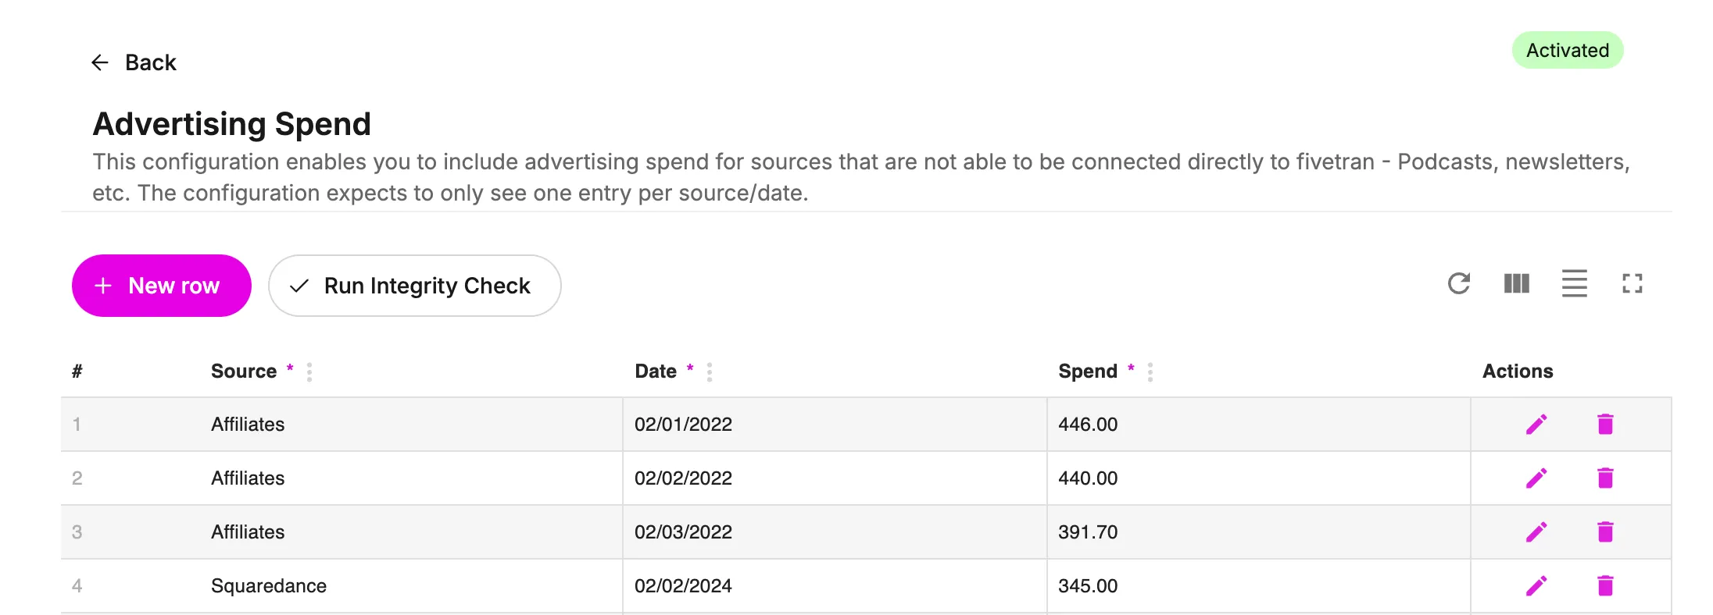This screenshot has width=1713, height=615.
Task: Edit the 02/02/2022 Affiliates row
Action: pos(1536,478)
